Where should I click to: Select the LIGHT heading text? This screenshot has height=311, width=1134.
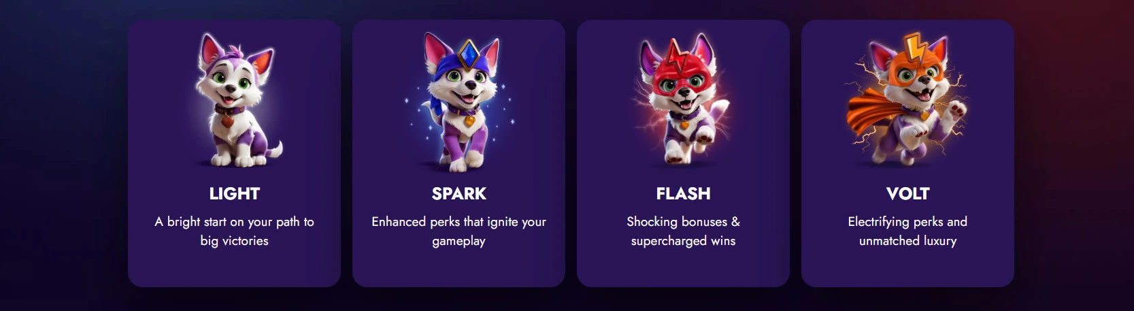click(x=235, y=194)
